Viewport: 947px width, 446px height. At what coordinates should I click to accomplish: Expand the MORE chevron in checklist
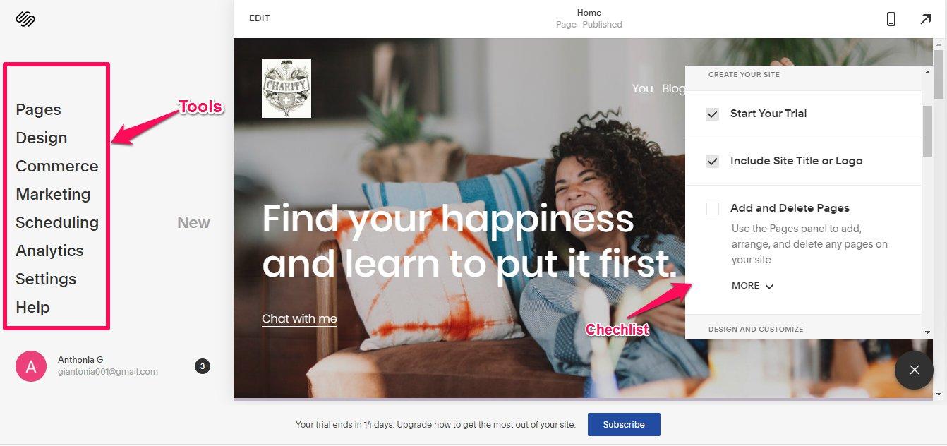(753, 286)
